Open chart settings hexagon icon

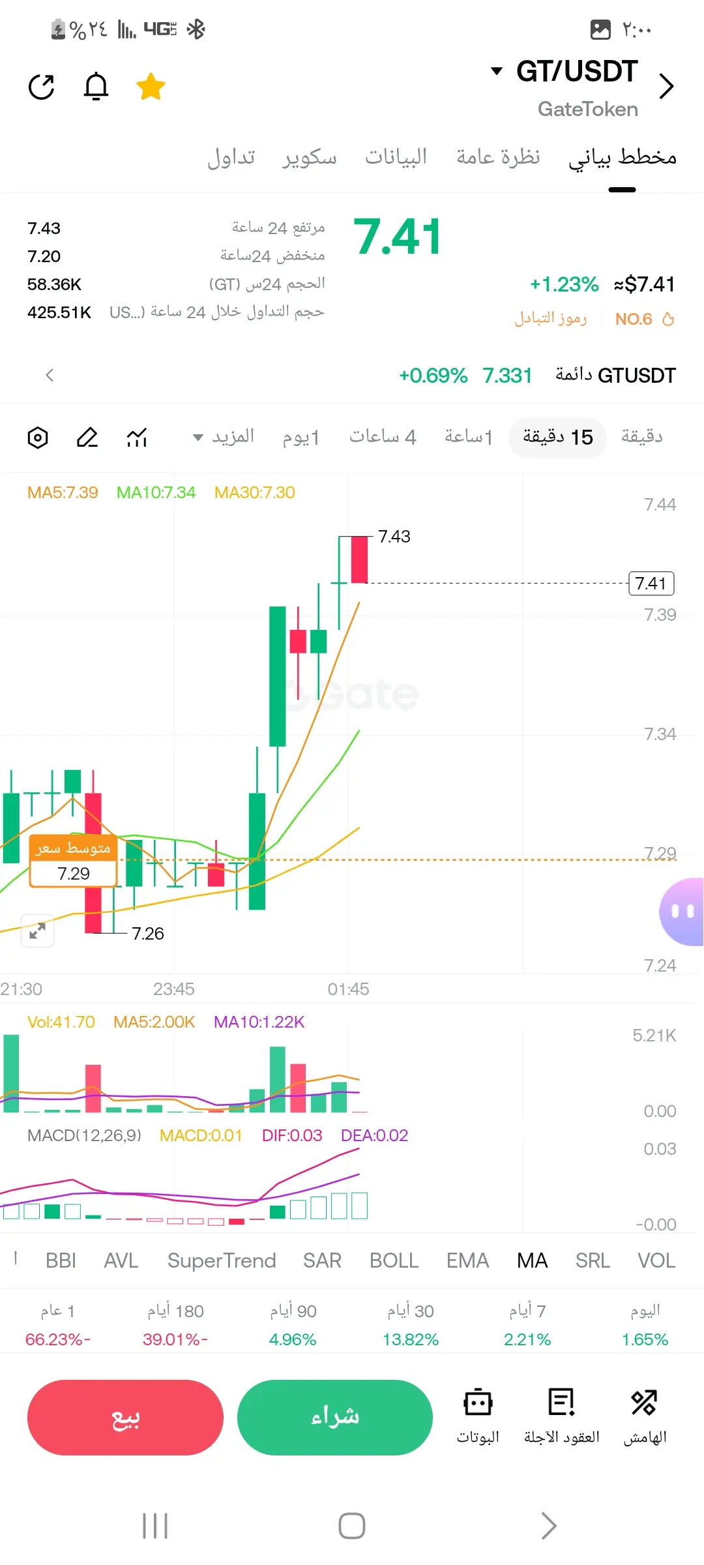[38, 437]
